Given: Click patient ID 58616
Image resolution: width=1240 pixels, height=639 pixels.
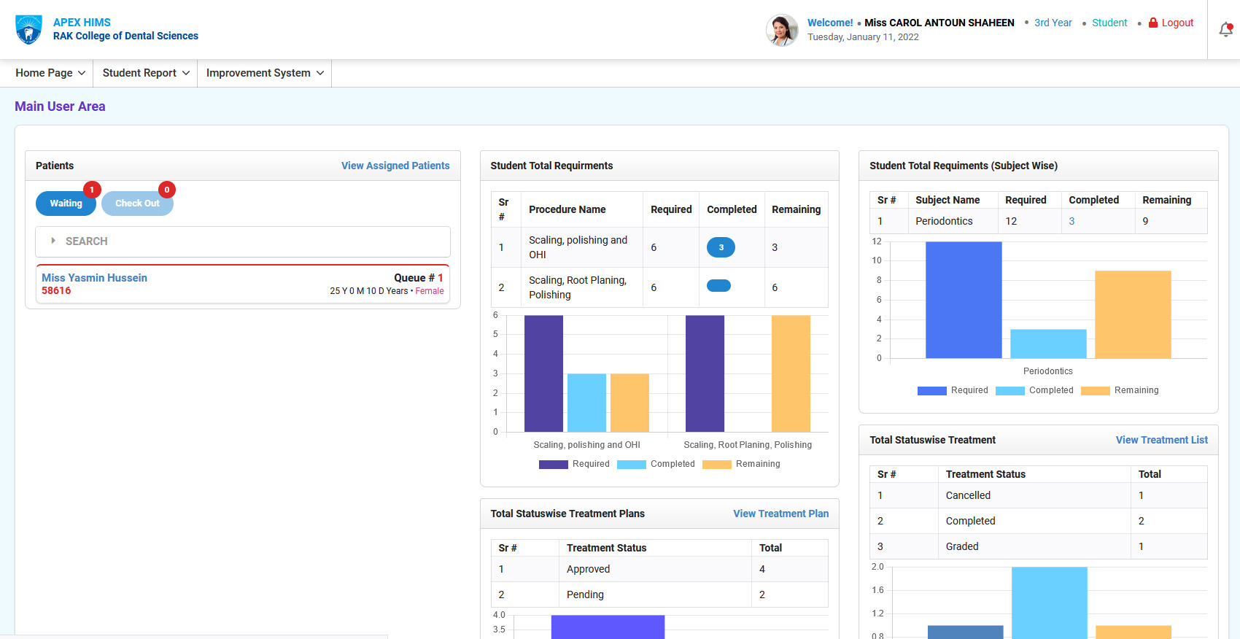Looking at the screenshot, I should point(56,290).
